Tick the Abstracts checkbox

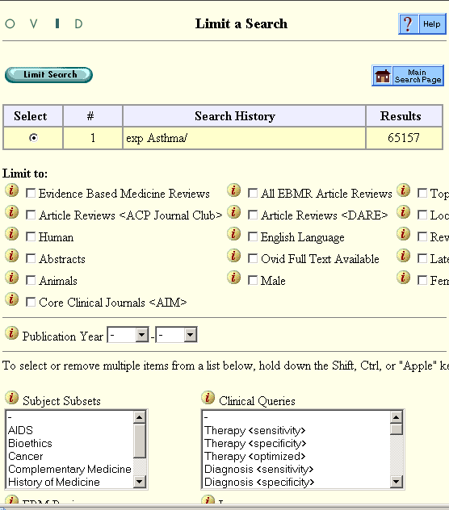click(x=31, y=258)
